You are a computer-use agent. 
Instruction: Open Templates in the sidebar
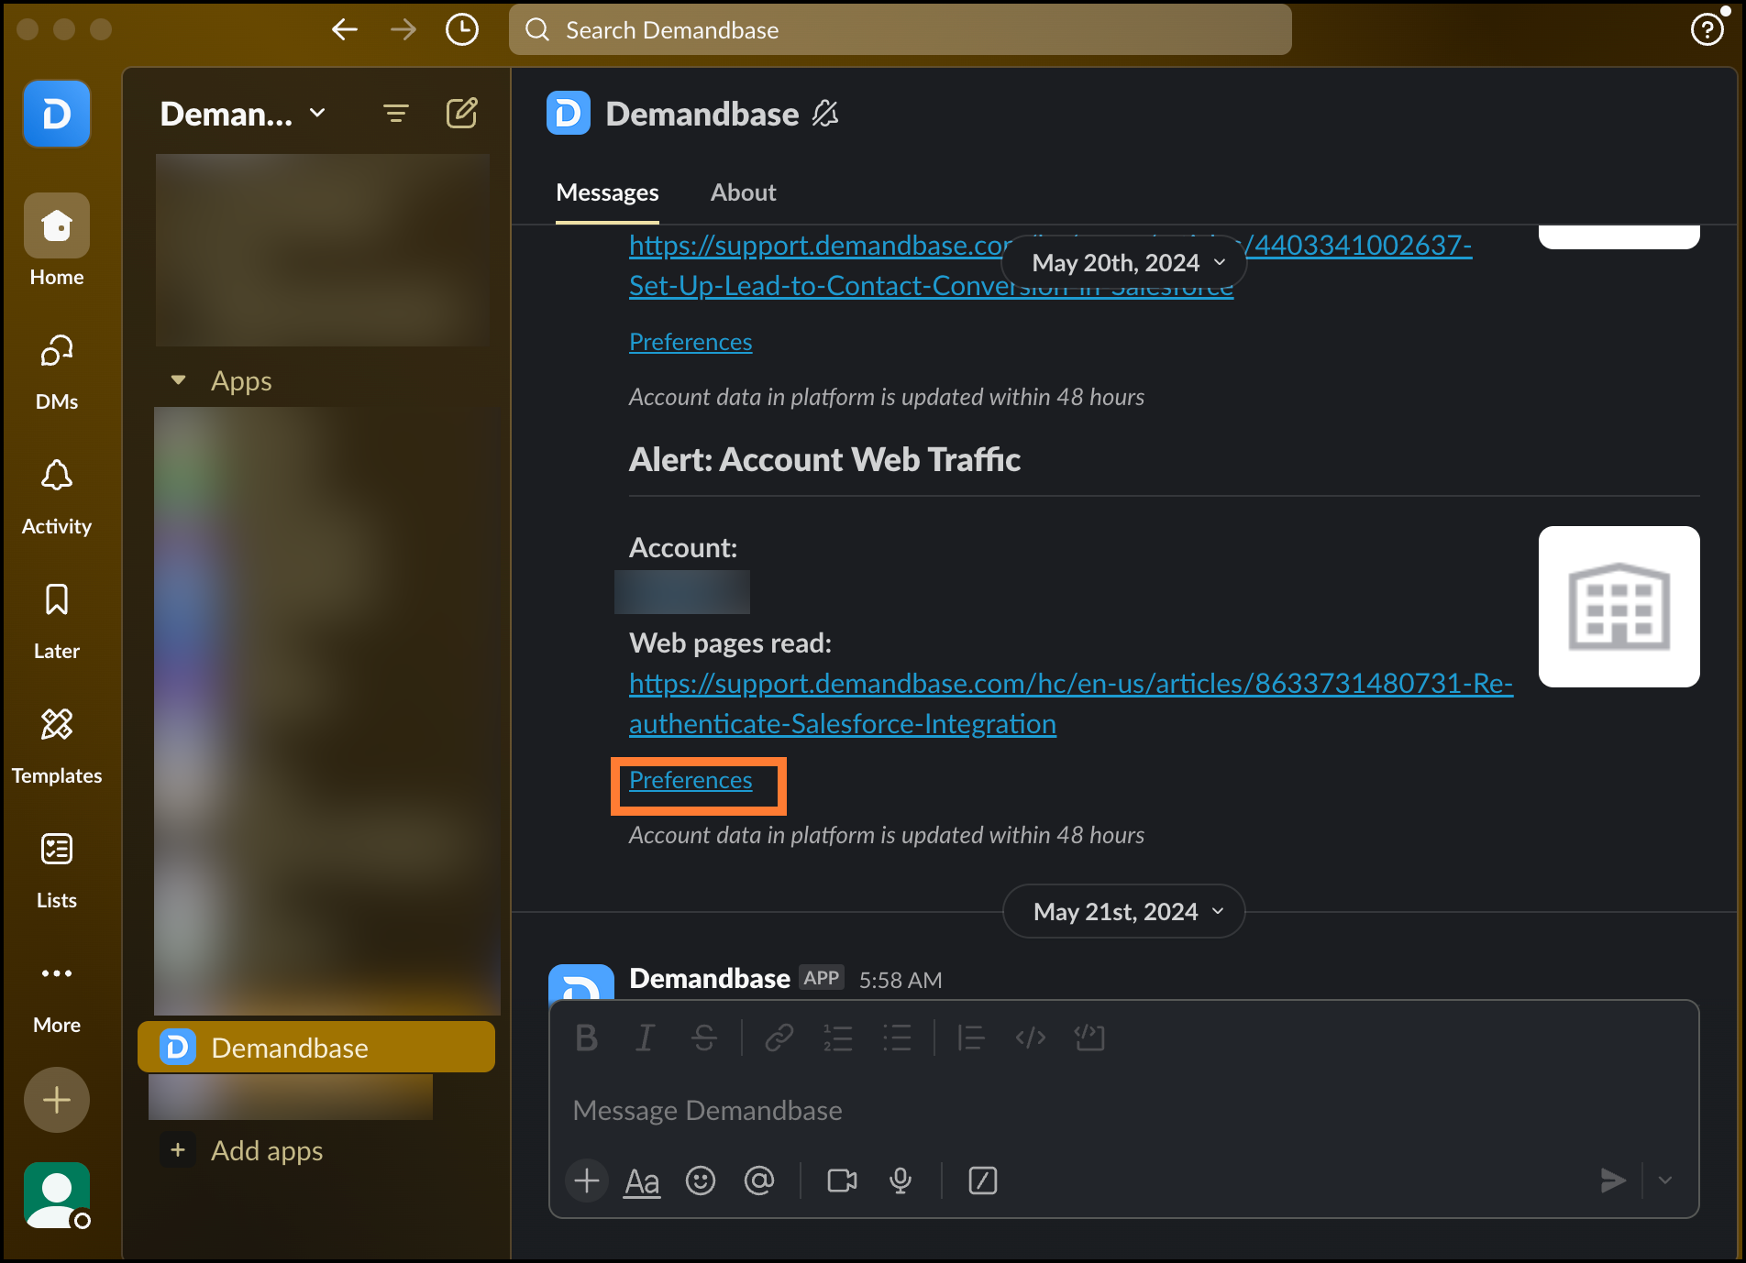tap(57, 746)
